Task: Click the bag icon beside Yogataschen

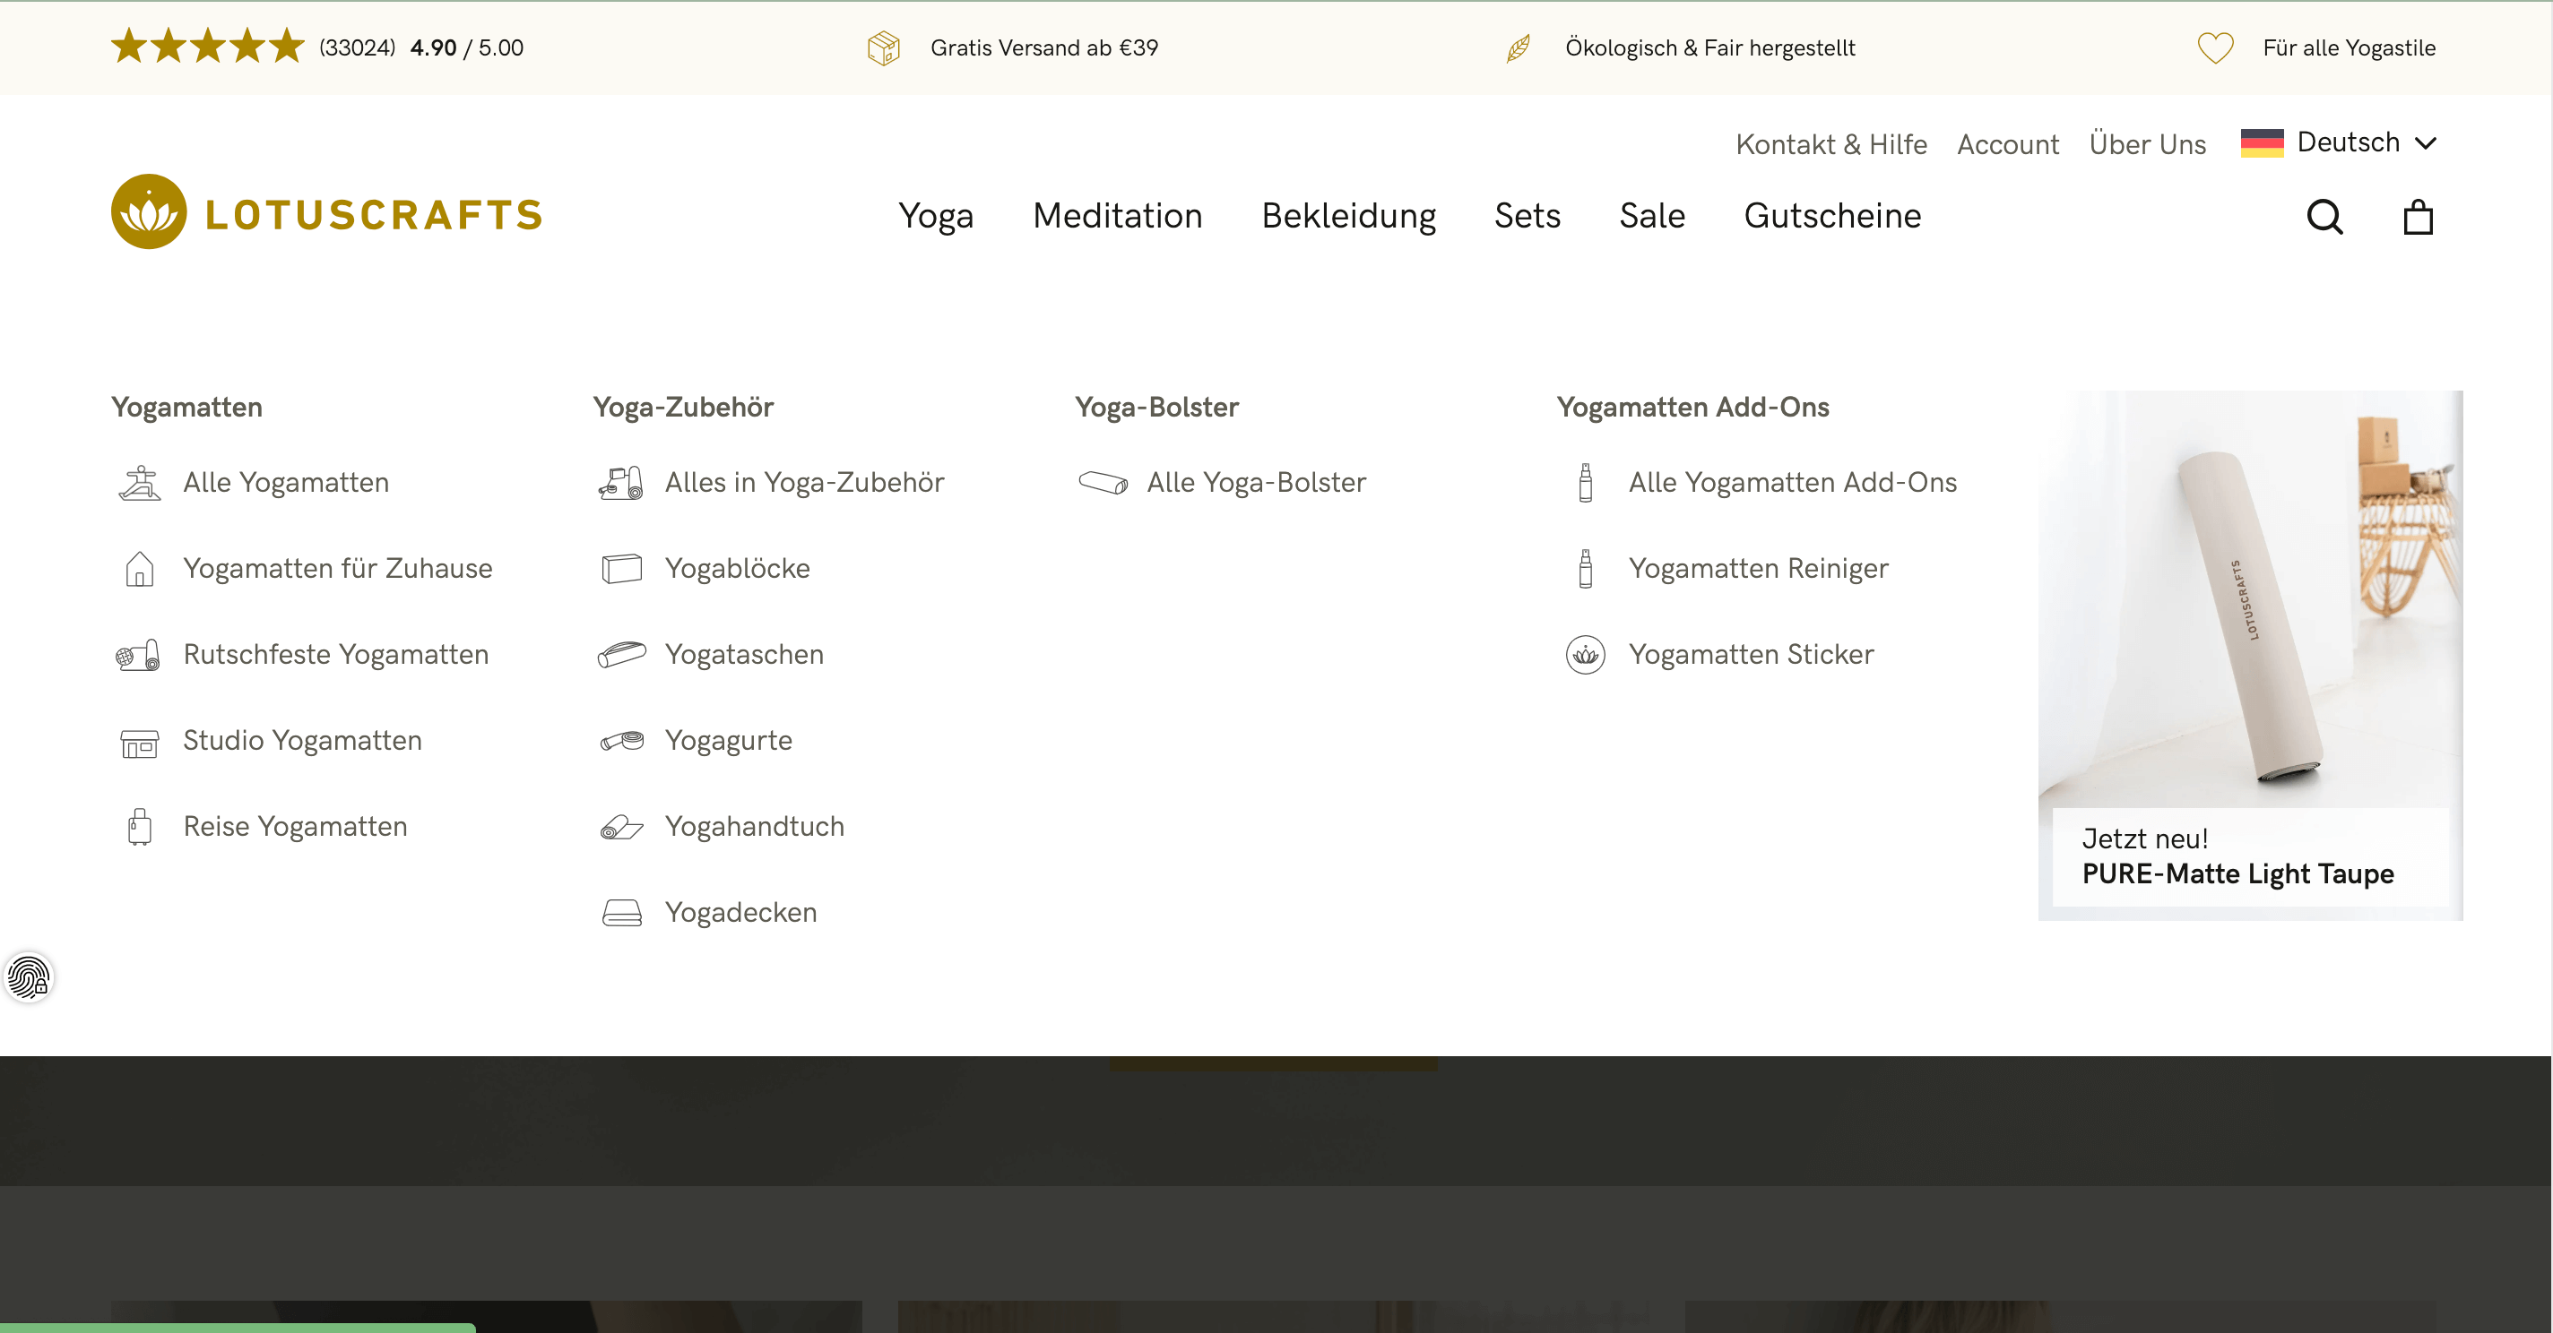Action: click(621, 655)
